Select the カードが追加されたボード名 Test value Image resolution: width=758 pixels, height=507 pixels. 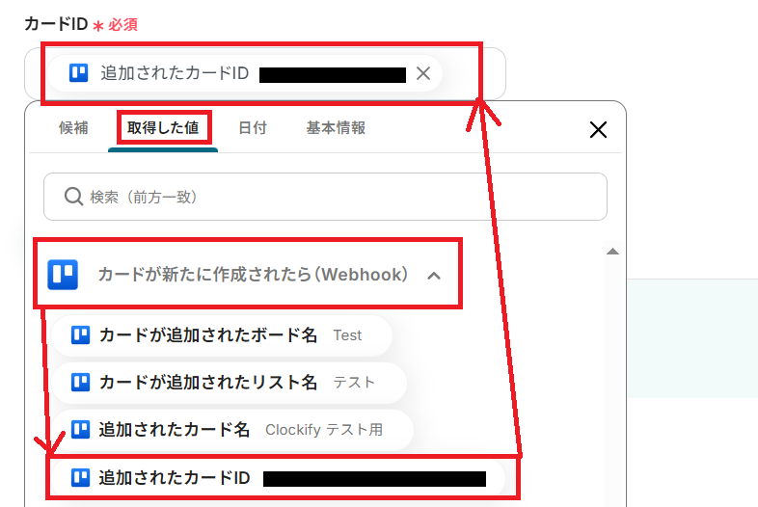click(x=222, y=334)
